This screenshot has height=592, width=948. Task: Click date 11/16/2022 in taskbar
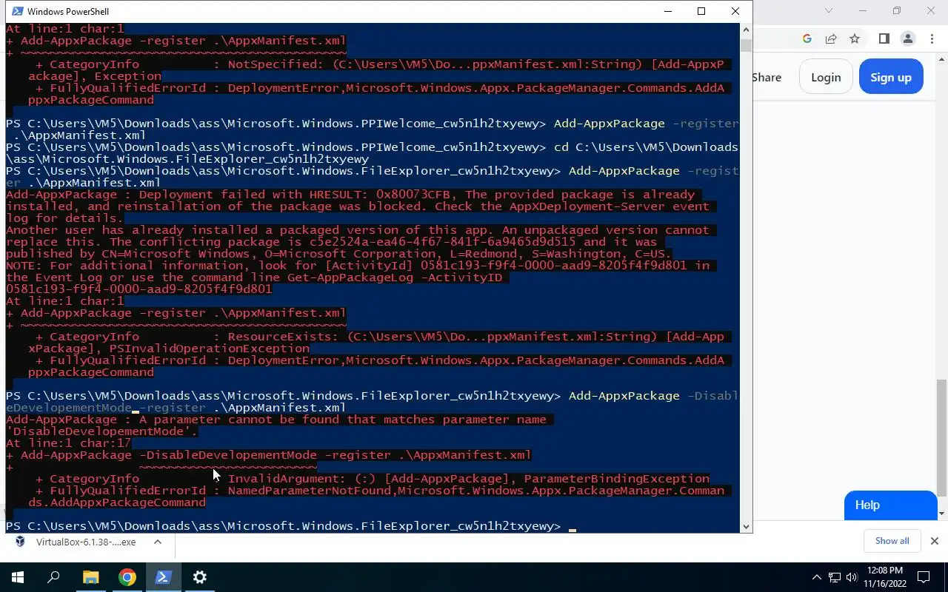pos(884,584)
